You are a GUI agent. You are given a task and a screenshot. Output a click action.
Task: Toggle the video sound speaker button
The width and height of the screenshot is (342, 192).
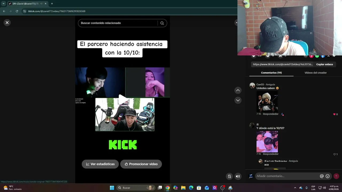tap(238, 176)
